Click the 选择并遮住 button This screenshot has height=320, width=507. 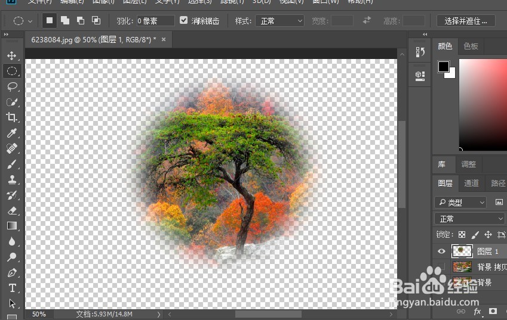pos(466,21)
